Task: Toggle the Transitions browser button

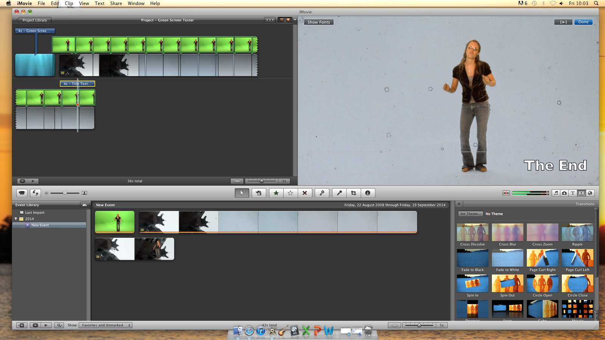Action: [x=581, y=193]
